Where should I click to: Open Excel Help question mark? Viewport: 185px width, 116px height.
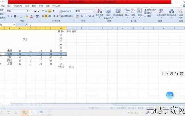184,6
